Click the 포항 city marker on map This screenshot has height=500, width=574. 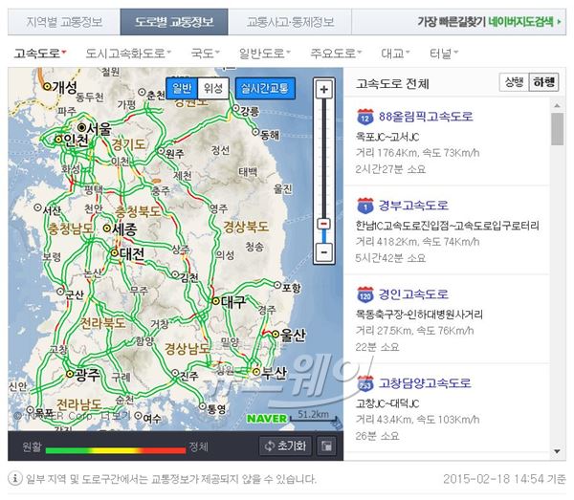click(277, 285)
